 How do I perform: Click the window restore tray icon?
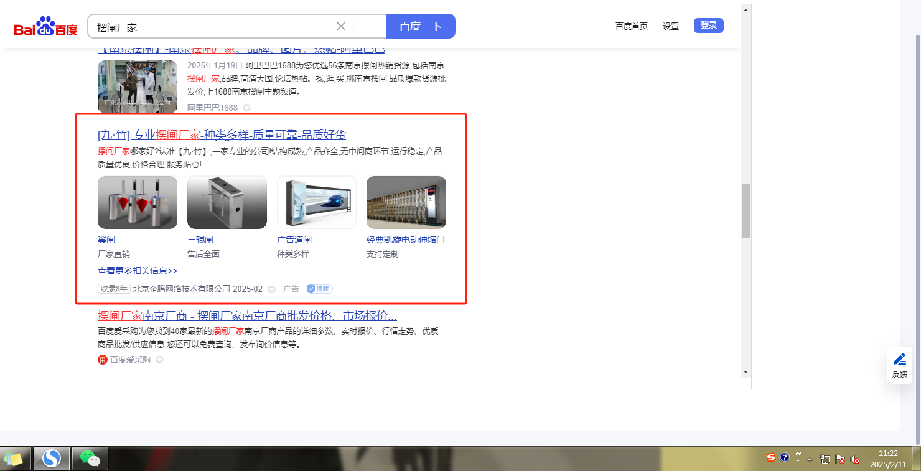tap(798, 454)
